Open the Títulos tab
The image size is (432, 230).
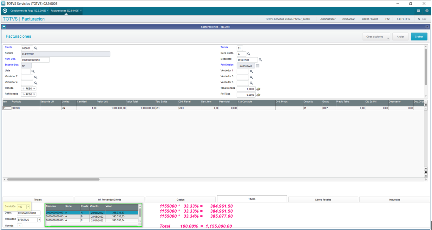[252, 199]
